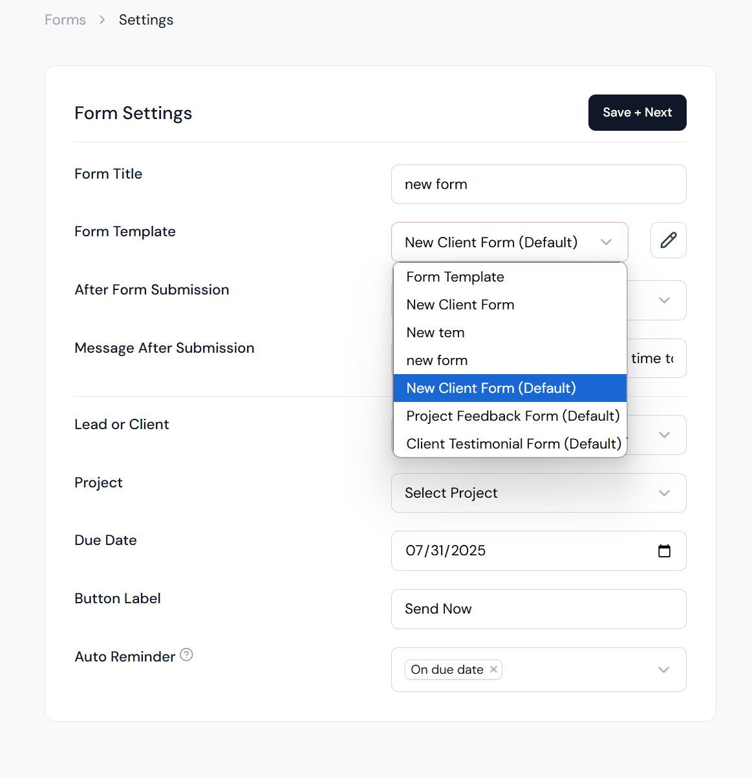
Task: Click the Due Date field 07/31/2025
Action: click(539, 551)
